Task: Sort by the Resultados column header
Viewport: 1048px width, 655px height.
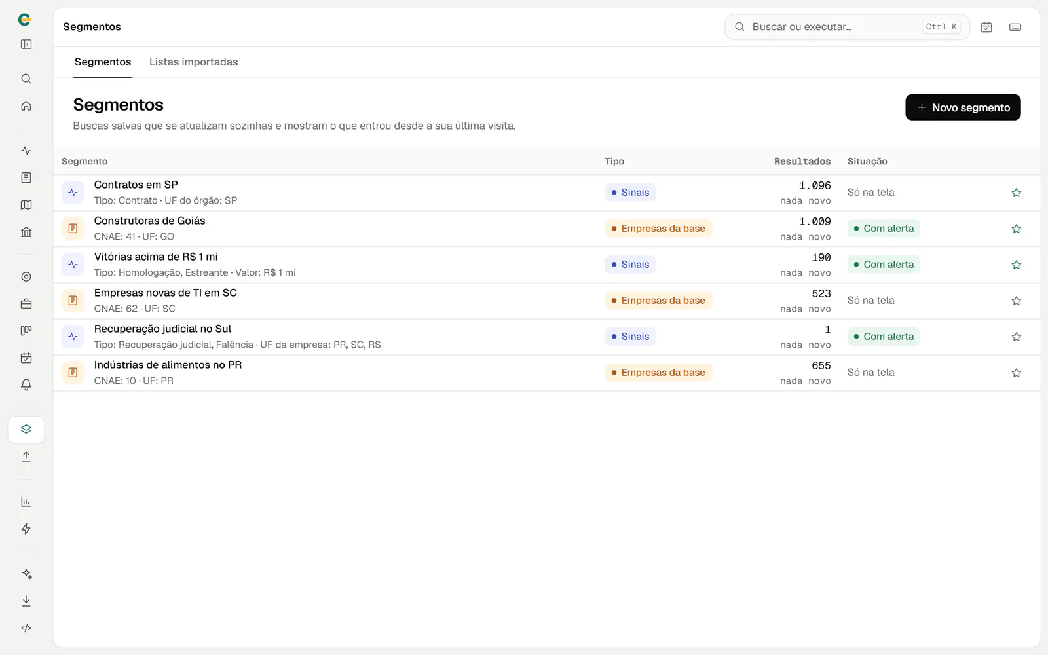Action: 802,161
